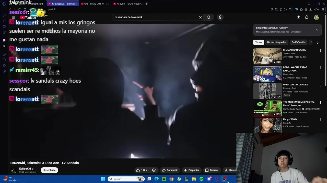
Task: Open OBS Studio from the taskbar
Action: tap(224, 179)
